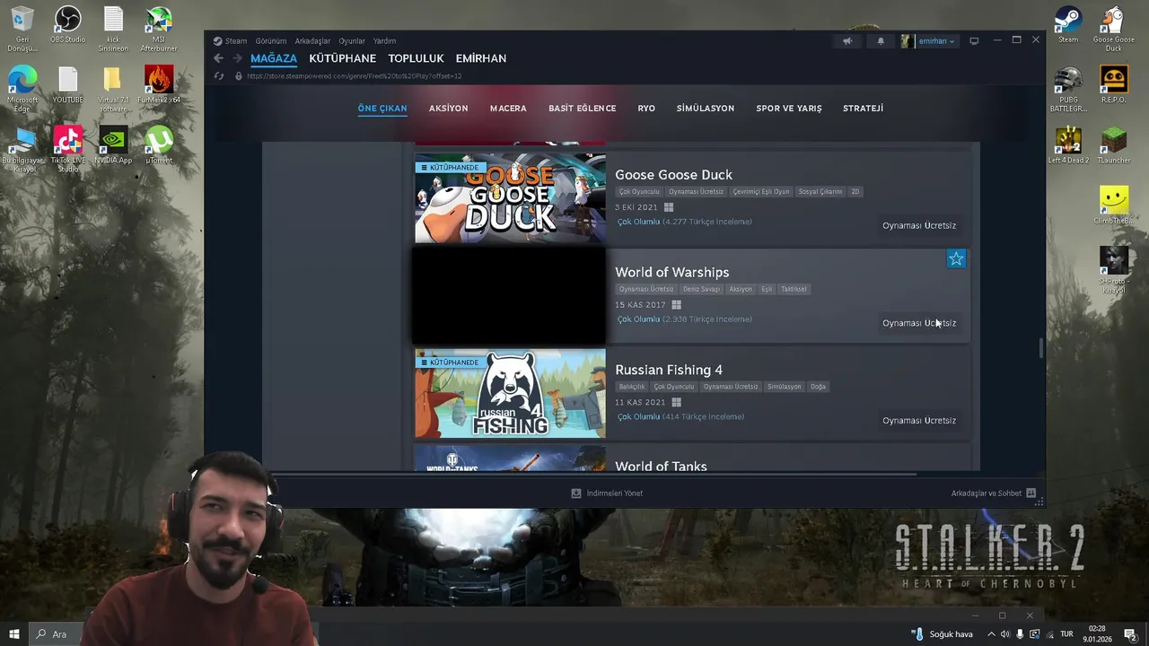Click Russian Fishing 4 Oynaması Ücretsiz price

pos(918,420)
